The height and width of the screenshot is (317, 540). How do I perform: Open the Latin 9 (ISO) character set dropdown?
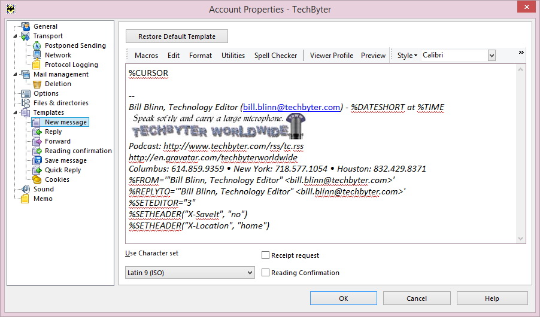[x=190, y=273]
